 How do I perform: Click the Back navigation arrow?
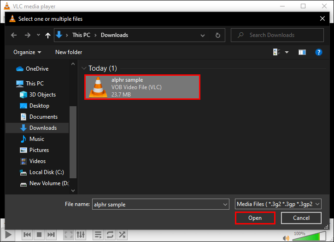tap(14, 35)
